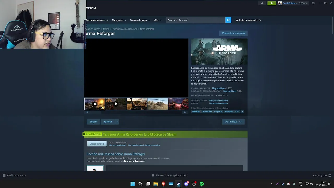This screenshot has width=334, height=188.
Task: Launch Brave browser from taskbar
Action: (x=163, y=184)
